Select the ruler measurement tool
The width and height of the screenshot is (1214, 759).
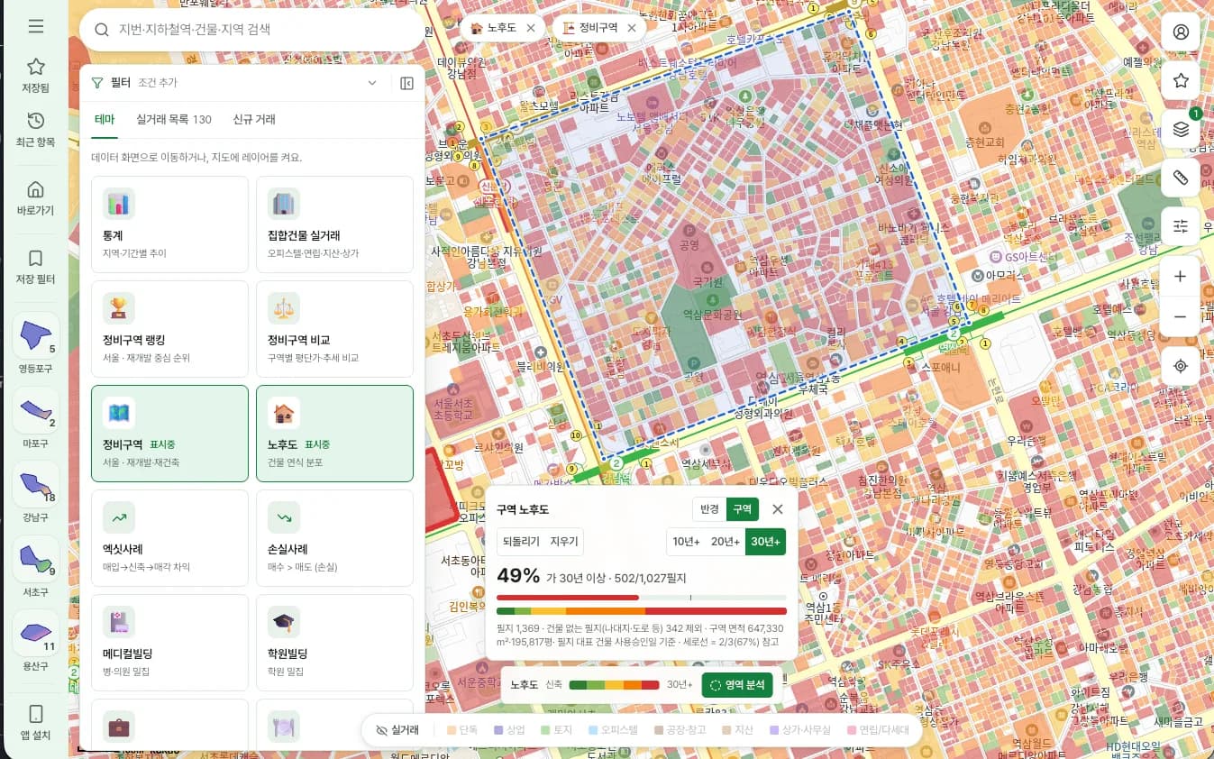1181,178
